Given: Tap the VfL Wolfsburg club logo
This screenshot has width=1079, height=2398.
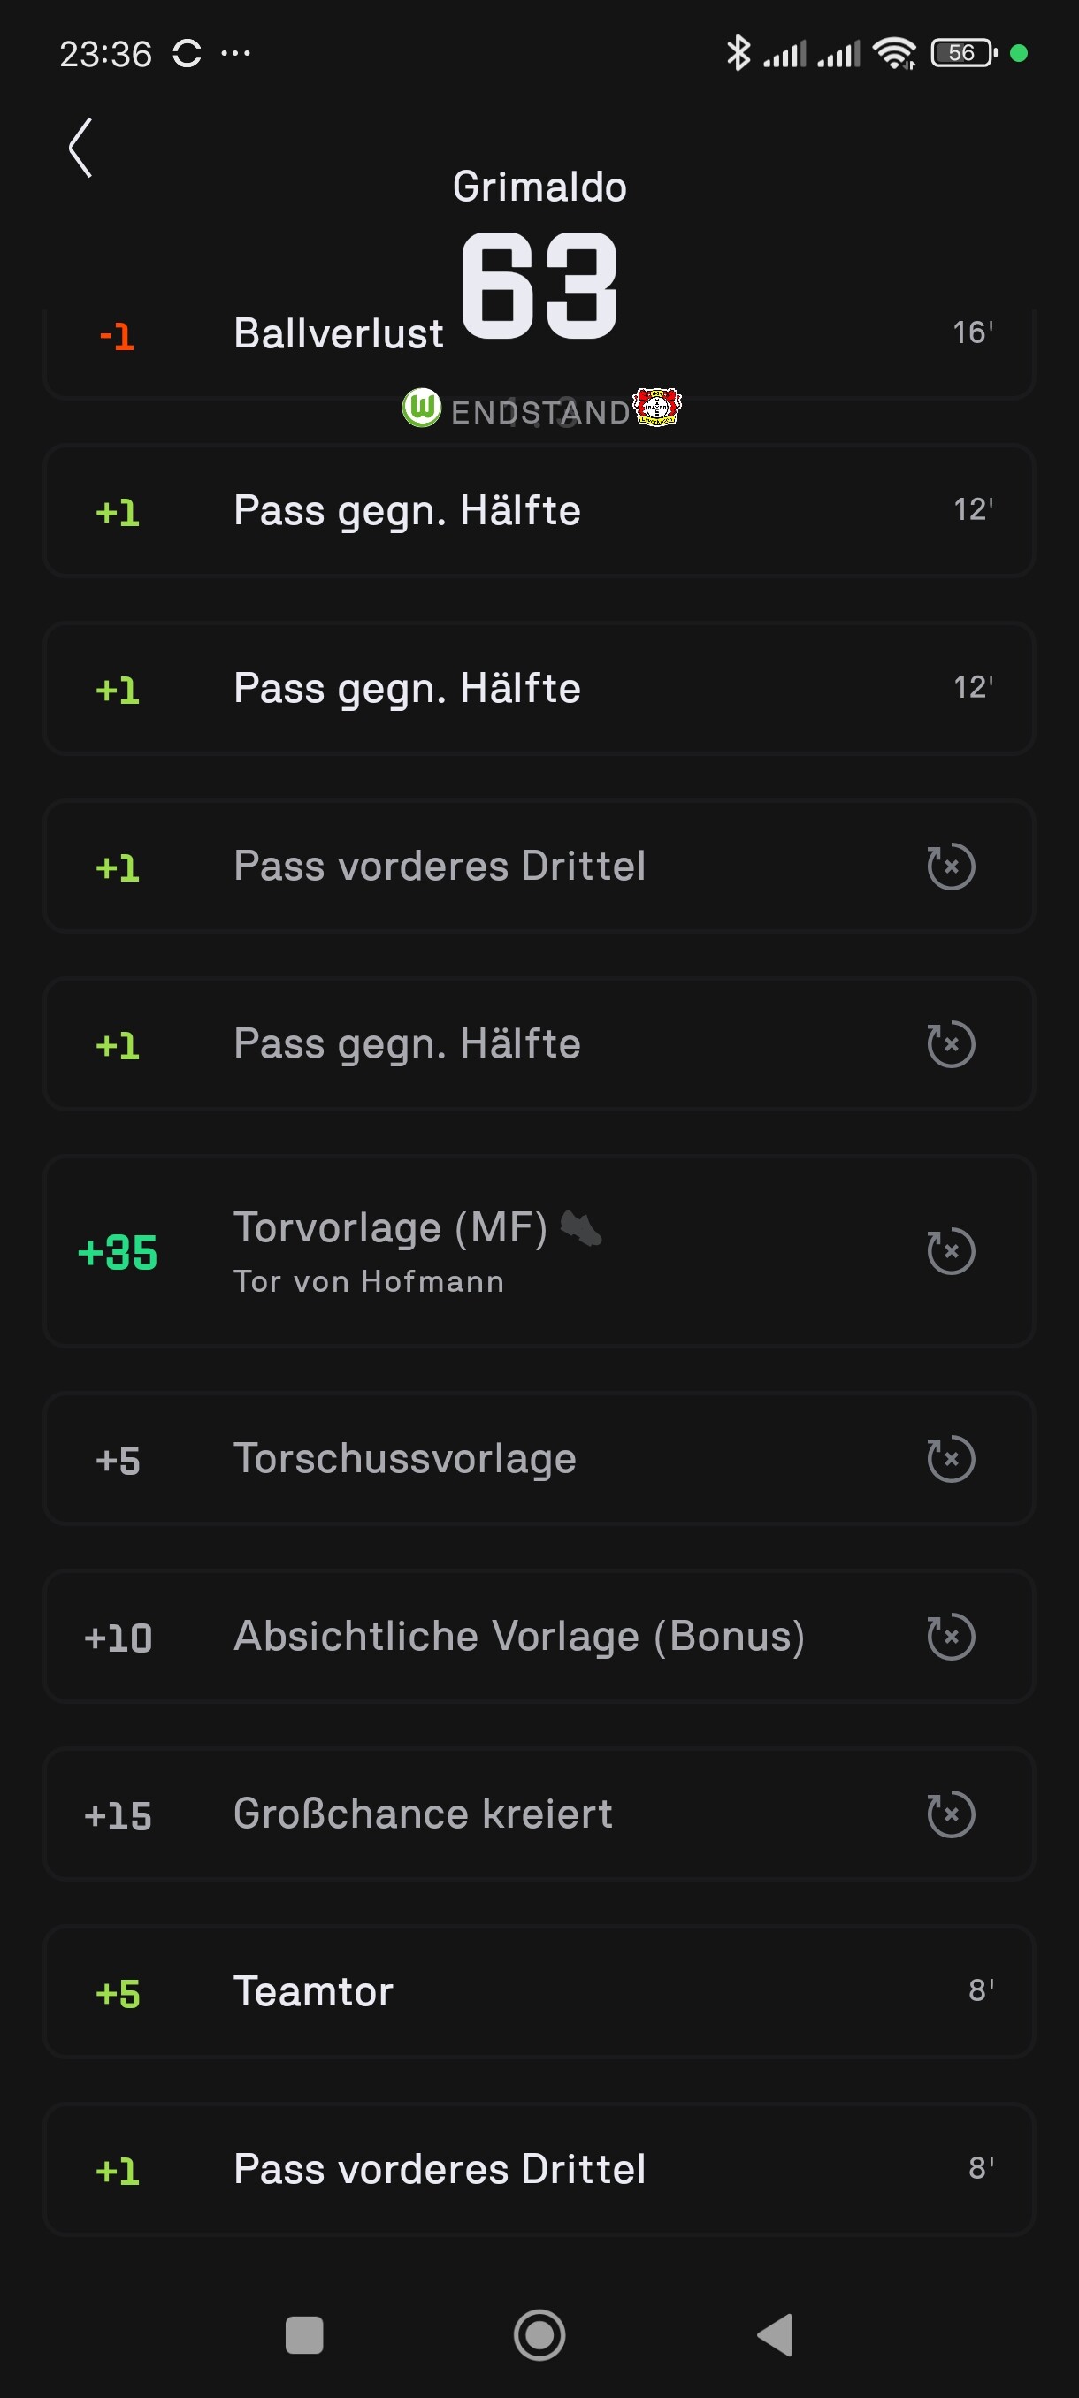Looking at the screenshot, I should pyautogui.click(x=421, y=408).
